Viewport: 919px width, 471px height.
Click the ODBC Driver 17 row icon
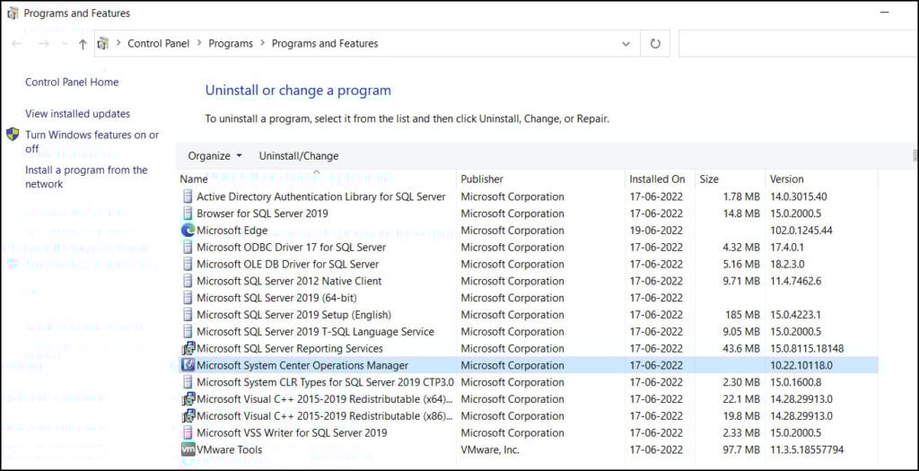coord(188,248)
